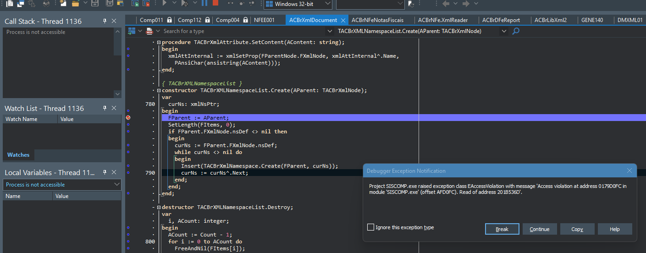Open the empty configuration combo box
This screenshot has width=646, height=253.
pyautogui.click(x=370, y=4)
